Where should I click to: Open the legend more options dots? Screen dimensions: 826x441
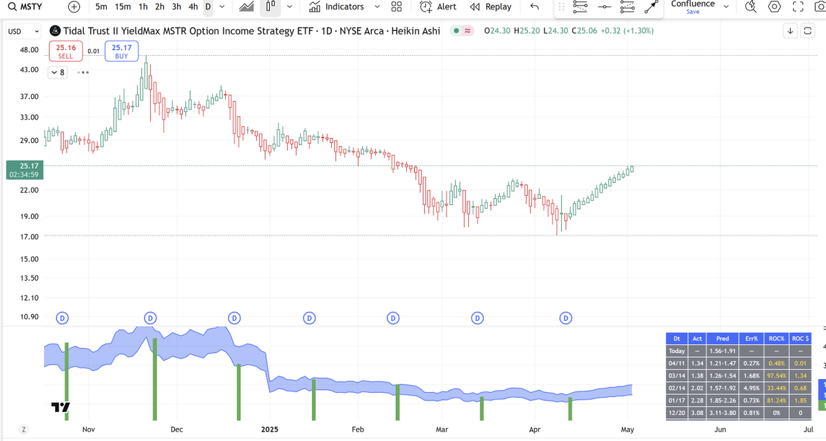(83, 72)
